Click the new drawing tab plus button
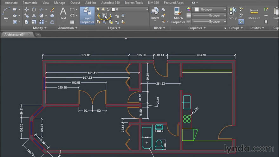The image size is (279, 157). click(38, 35)
